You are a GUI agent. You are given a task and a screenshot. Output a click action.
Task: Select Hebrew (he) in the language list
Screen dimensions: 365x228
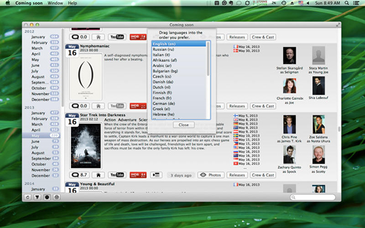pyautogui.click(x=179, y=114)
